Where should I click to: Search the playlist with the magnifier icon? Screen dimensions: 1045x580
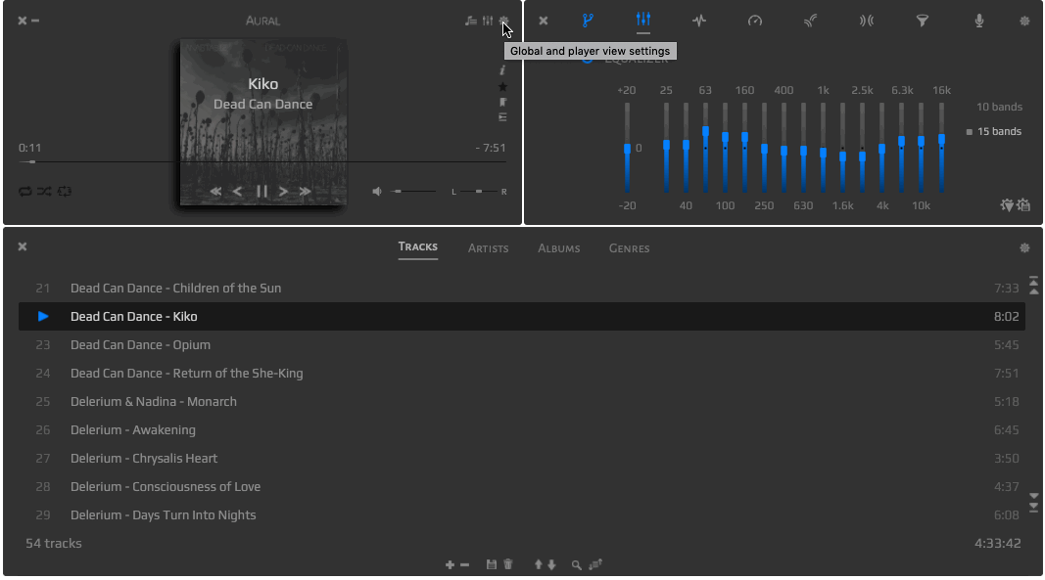pyautogui.click(x=577, y=564)
